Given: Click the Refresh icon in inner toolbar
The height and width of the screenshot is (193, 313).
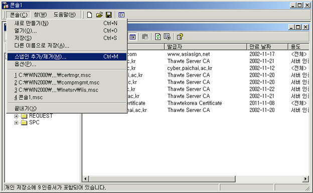Looking at the screenshot, I should 158,37.
